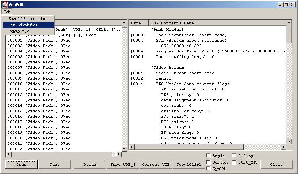Viewport: 298px width, 174px height.
Task: Click the pack list horizontal scrollbar thumb
Action: [x=62, y=154]
